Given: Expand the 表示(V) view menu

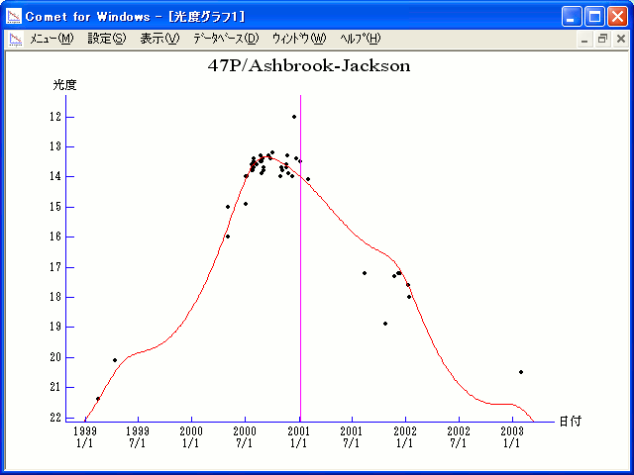Looking at the screenshot, I should 159,39.
